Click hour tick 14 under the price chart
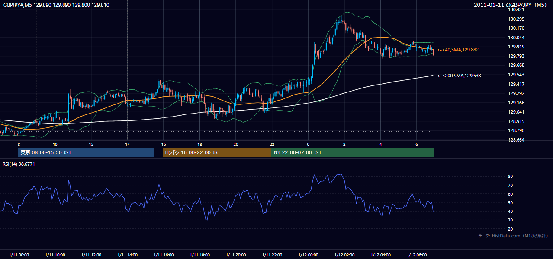Image resolution: width=553 pixels, height=259 pixels. click(127, 144)
